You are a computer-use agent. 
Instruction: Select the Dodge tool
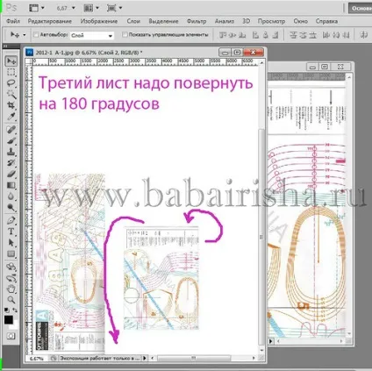(x=11, y=207)
